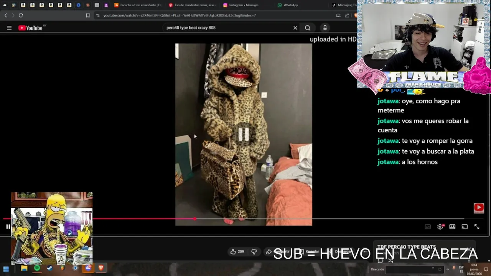This screenshot has width=491, height=276.
Task: Open the clock showing 0:14 jueves
Action: click(474, 269)
